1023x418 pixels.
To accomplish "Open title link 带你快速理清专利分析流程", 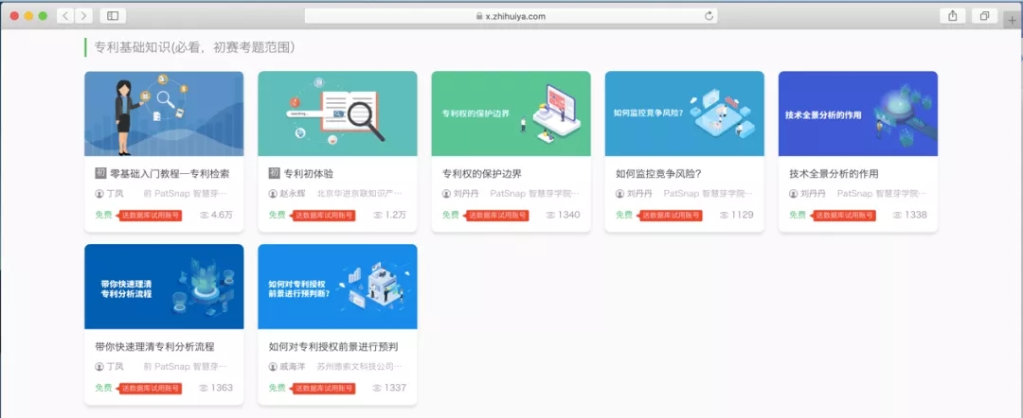I will pos(154,347).
